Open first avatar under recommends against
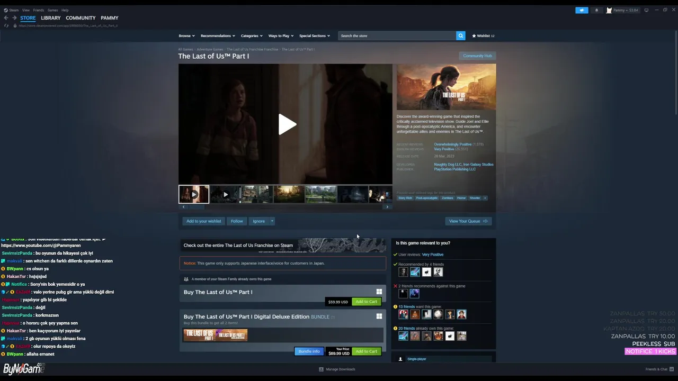This screenshot has height=381, width=678. [403, 293]
